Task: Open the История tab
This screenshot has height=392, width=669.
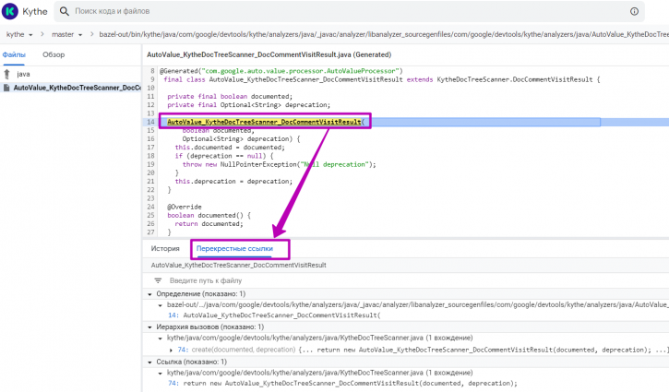Action: tap(165, 249)
